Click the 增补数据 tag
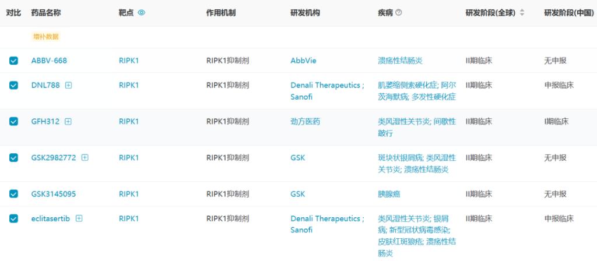The width and height of the screenshot is (597, 261). (x=45, y=37)
